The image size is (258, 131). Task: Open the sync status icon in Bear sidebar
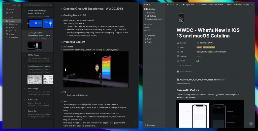point(14,5)
